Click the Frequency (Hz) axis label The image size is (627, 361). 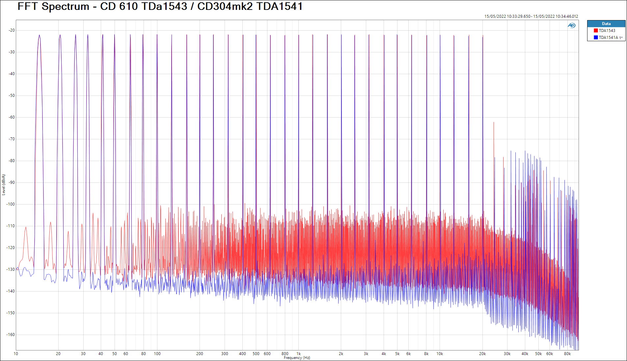(x=297, y=358)
